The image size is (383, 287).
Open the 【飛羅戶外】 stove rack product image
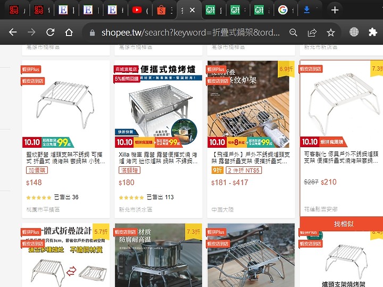coord(251,104)
